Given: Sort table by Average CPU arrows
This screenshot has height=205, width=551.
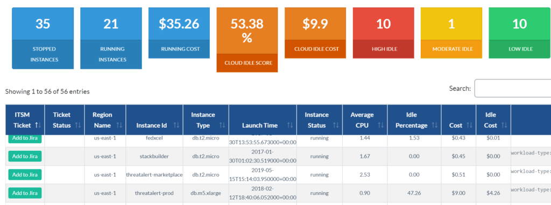Looking at the screenshot, I should 380,125.
